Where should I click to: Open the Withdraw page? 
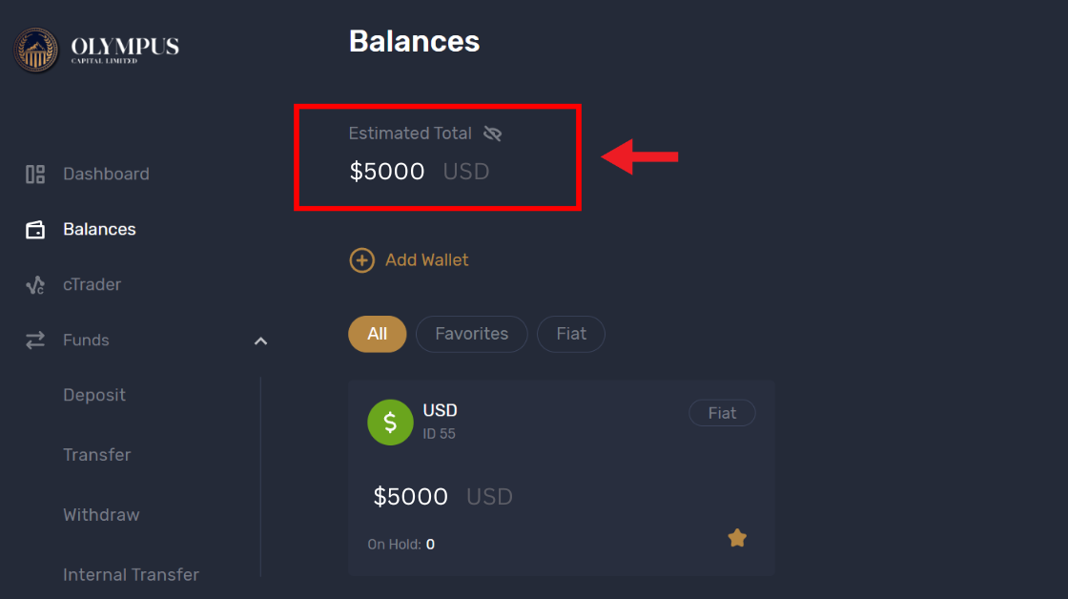tap(101, 515)
